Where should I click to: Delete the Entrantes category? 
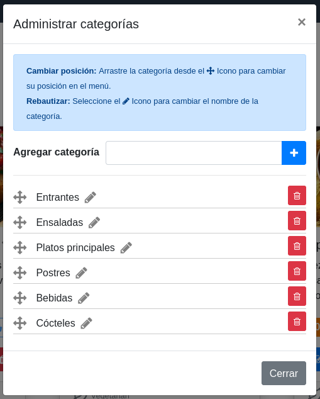point(297,196)
